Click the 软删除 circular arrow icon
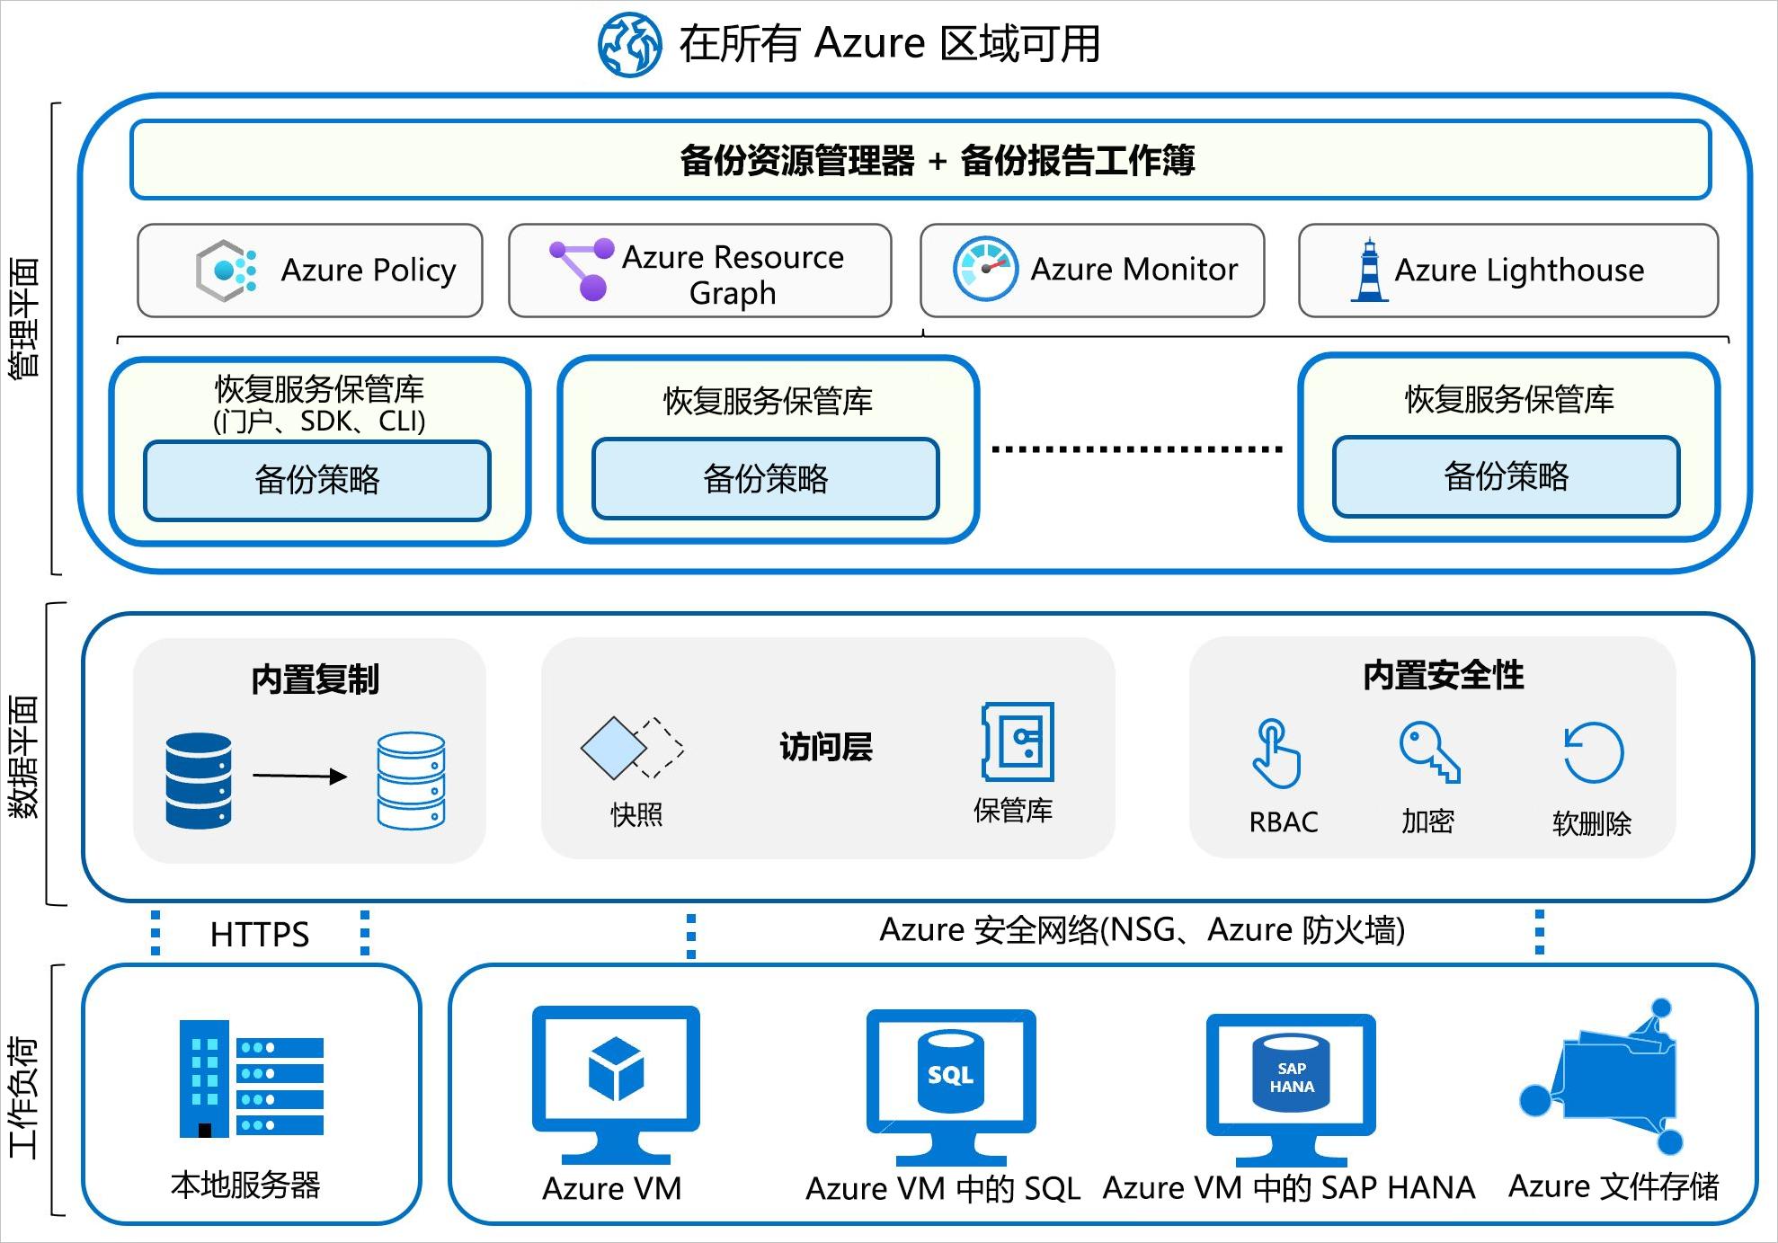 1593,752
